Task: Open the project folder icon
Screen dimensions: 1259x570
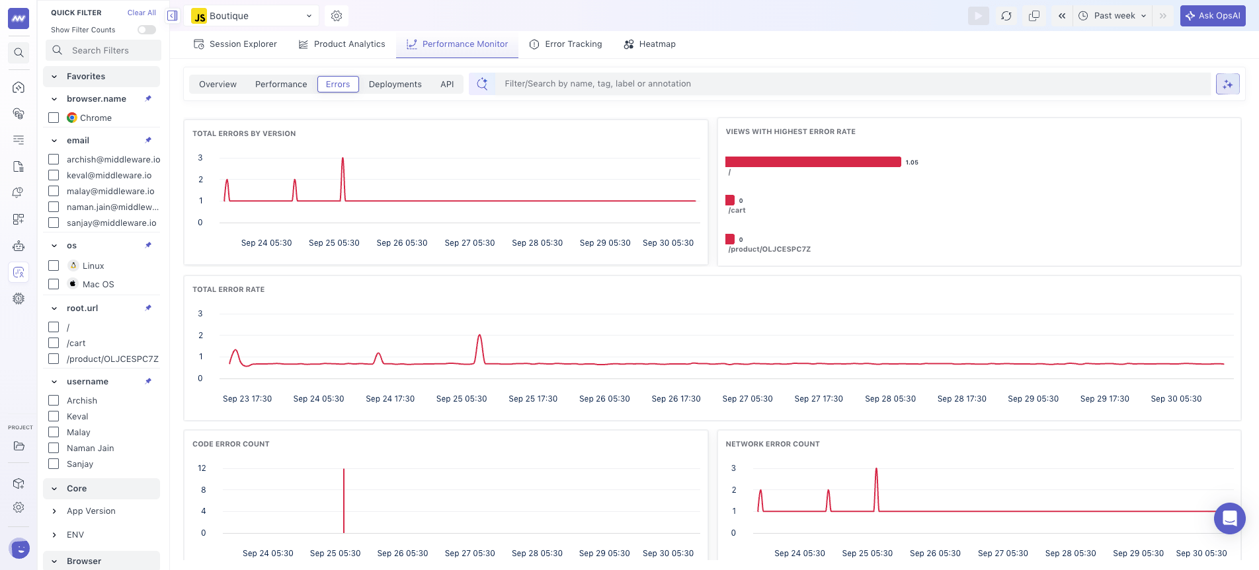Action: tap(19, 446)
